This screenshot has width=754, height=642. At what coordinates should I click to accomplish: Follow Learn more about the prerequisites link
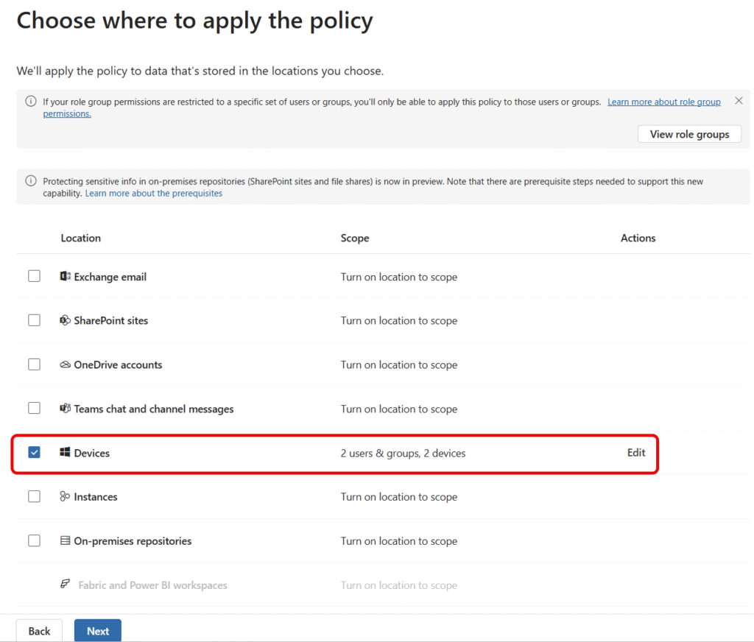(x=153, y=194)
